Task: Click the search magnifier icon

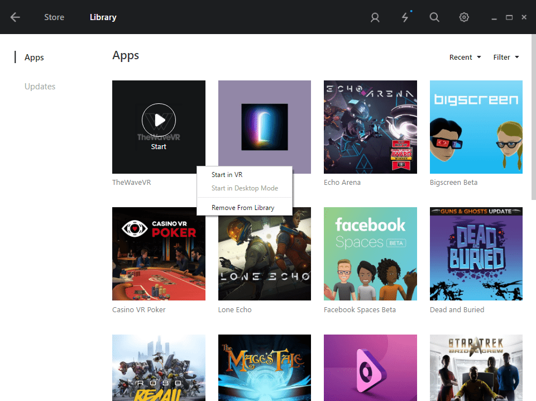Action: [x=434, y=17]
